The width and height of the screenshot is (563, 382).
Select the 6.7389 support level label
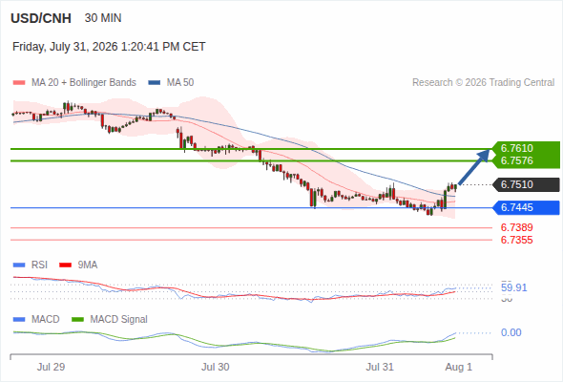pos(516,227)
